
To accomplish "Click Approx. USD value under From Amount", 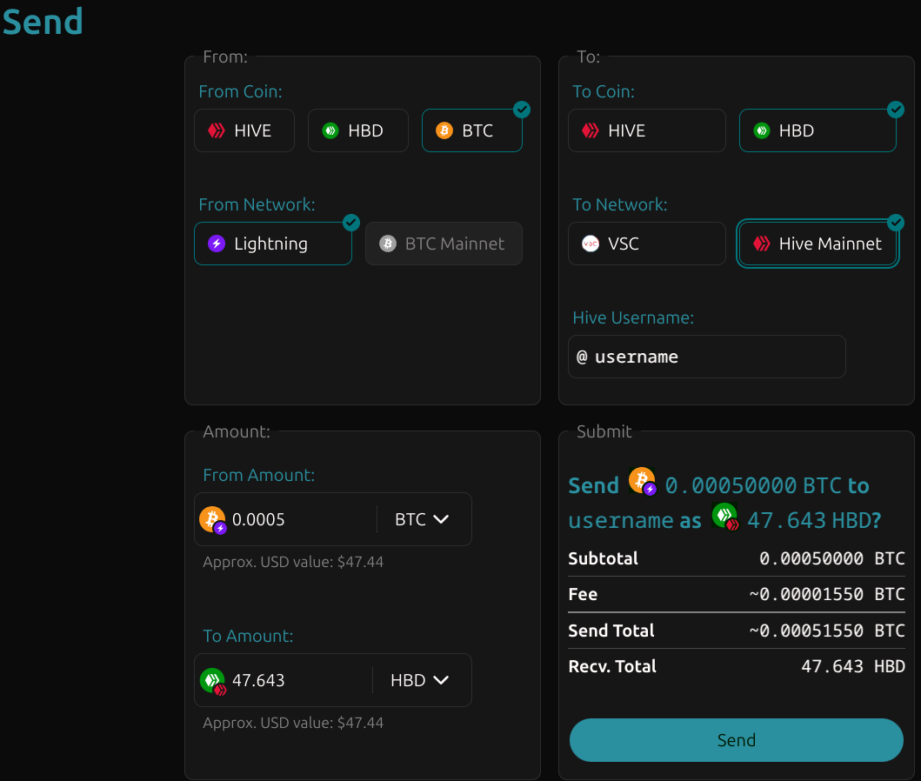I will (x=293, y=562).
